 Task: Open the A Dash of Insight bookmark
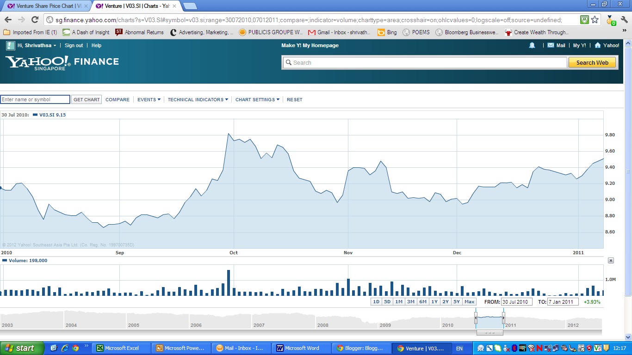click(x=86, y=32)
